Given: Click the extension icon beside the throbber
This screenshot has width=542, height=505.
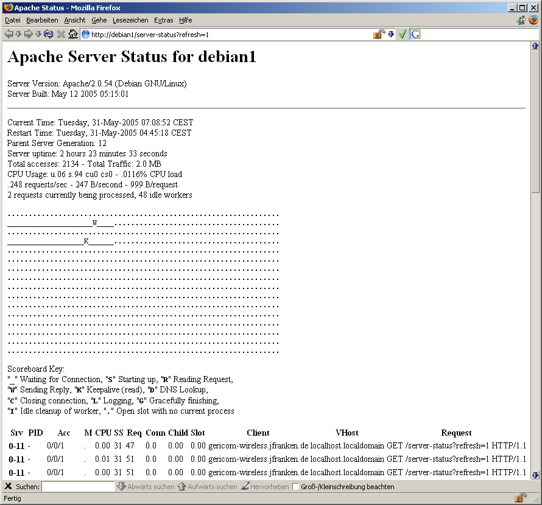Looking at the screenshot, I should pos(521,20).
